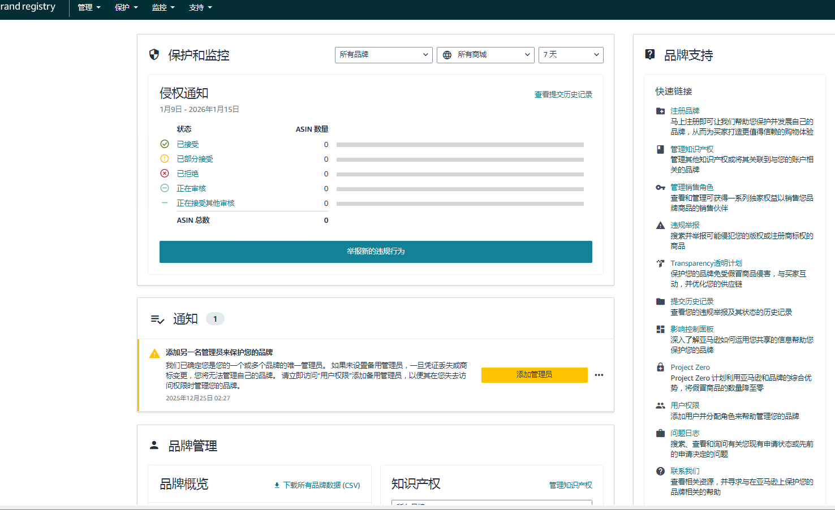Open the 保护 menu in top bar
This screenshot has width=835, height=510.
[126, 8]
